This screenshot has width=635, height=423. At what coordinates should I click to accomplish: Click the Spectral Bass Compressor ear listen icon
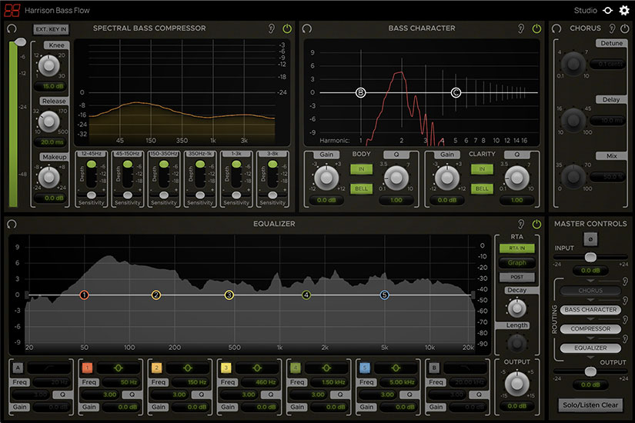(x=272, y=28)
